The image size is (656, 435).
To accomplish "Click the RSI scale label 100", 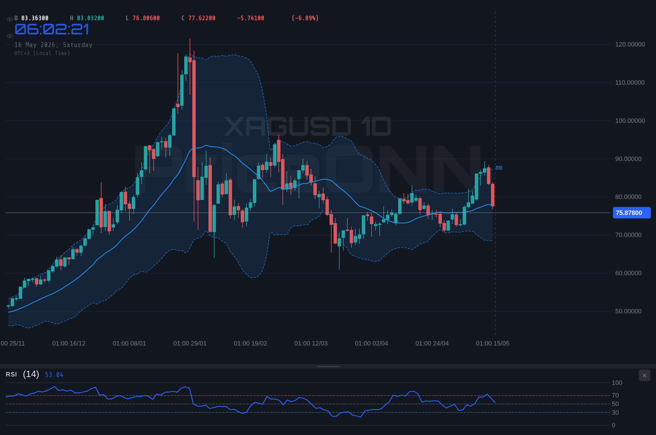I will pyautogui.click(x=617, y=383).
